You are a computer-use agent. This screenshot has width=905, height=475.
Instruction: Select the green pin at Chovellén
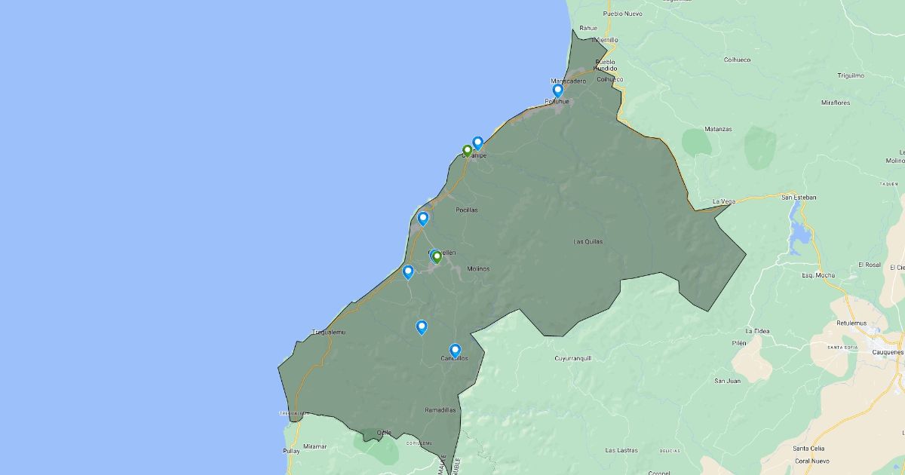[437, 257]
